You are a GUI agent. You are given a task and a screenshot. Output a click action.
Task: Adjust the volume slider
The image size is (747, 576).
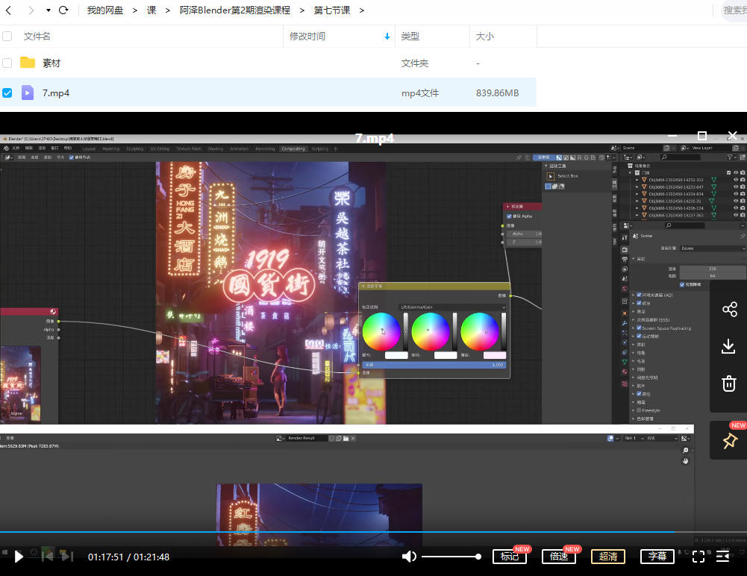click(x=451, y=557)
